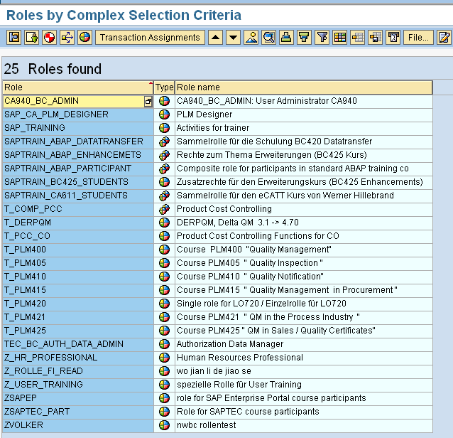Select role T_PLM421

pyautogui.click(x=78, y=317)
